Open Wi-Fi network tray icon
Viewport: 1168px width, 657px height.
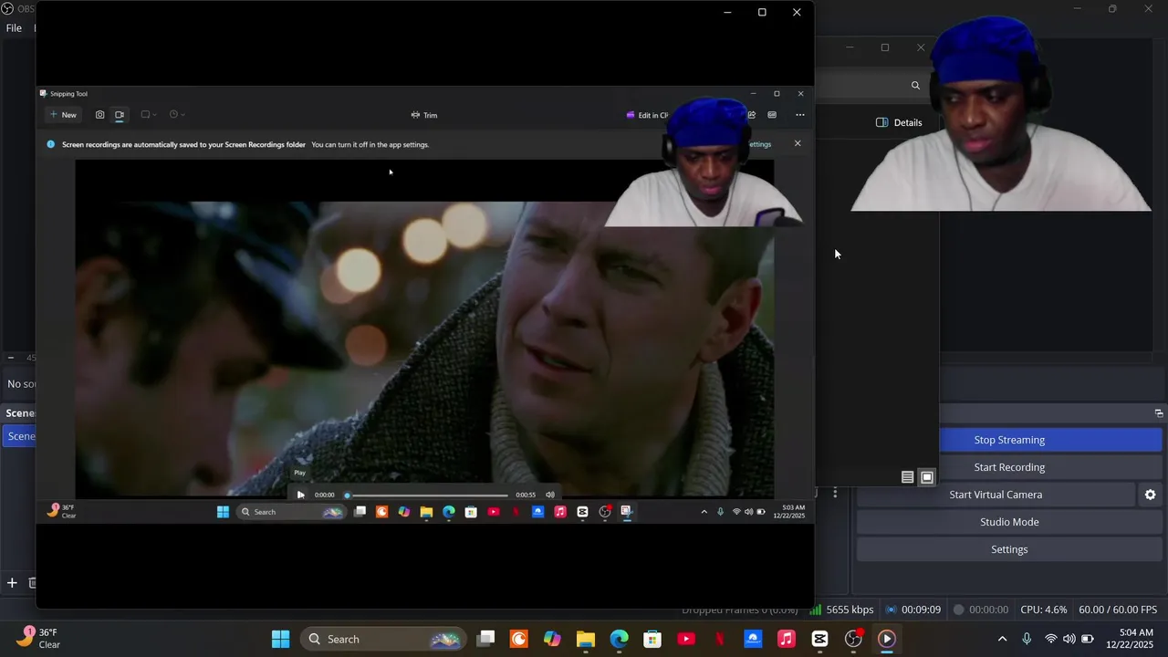(1051, 639)
